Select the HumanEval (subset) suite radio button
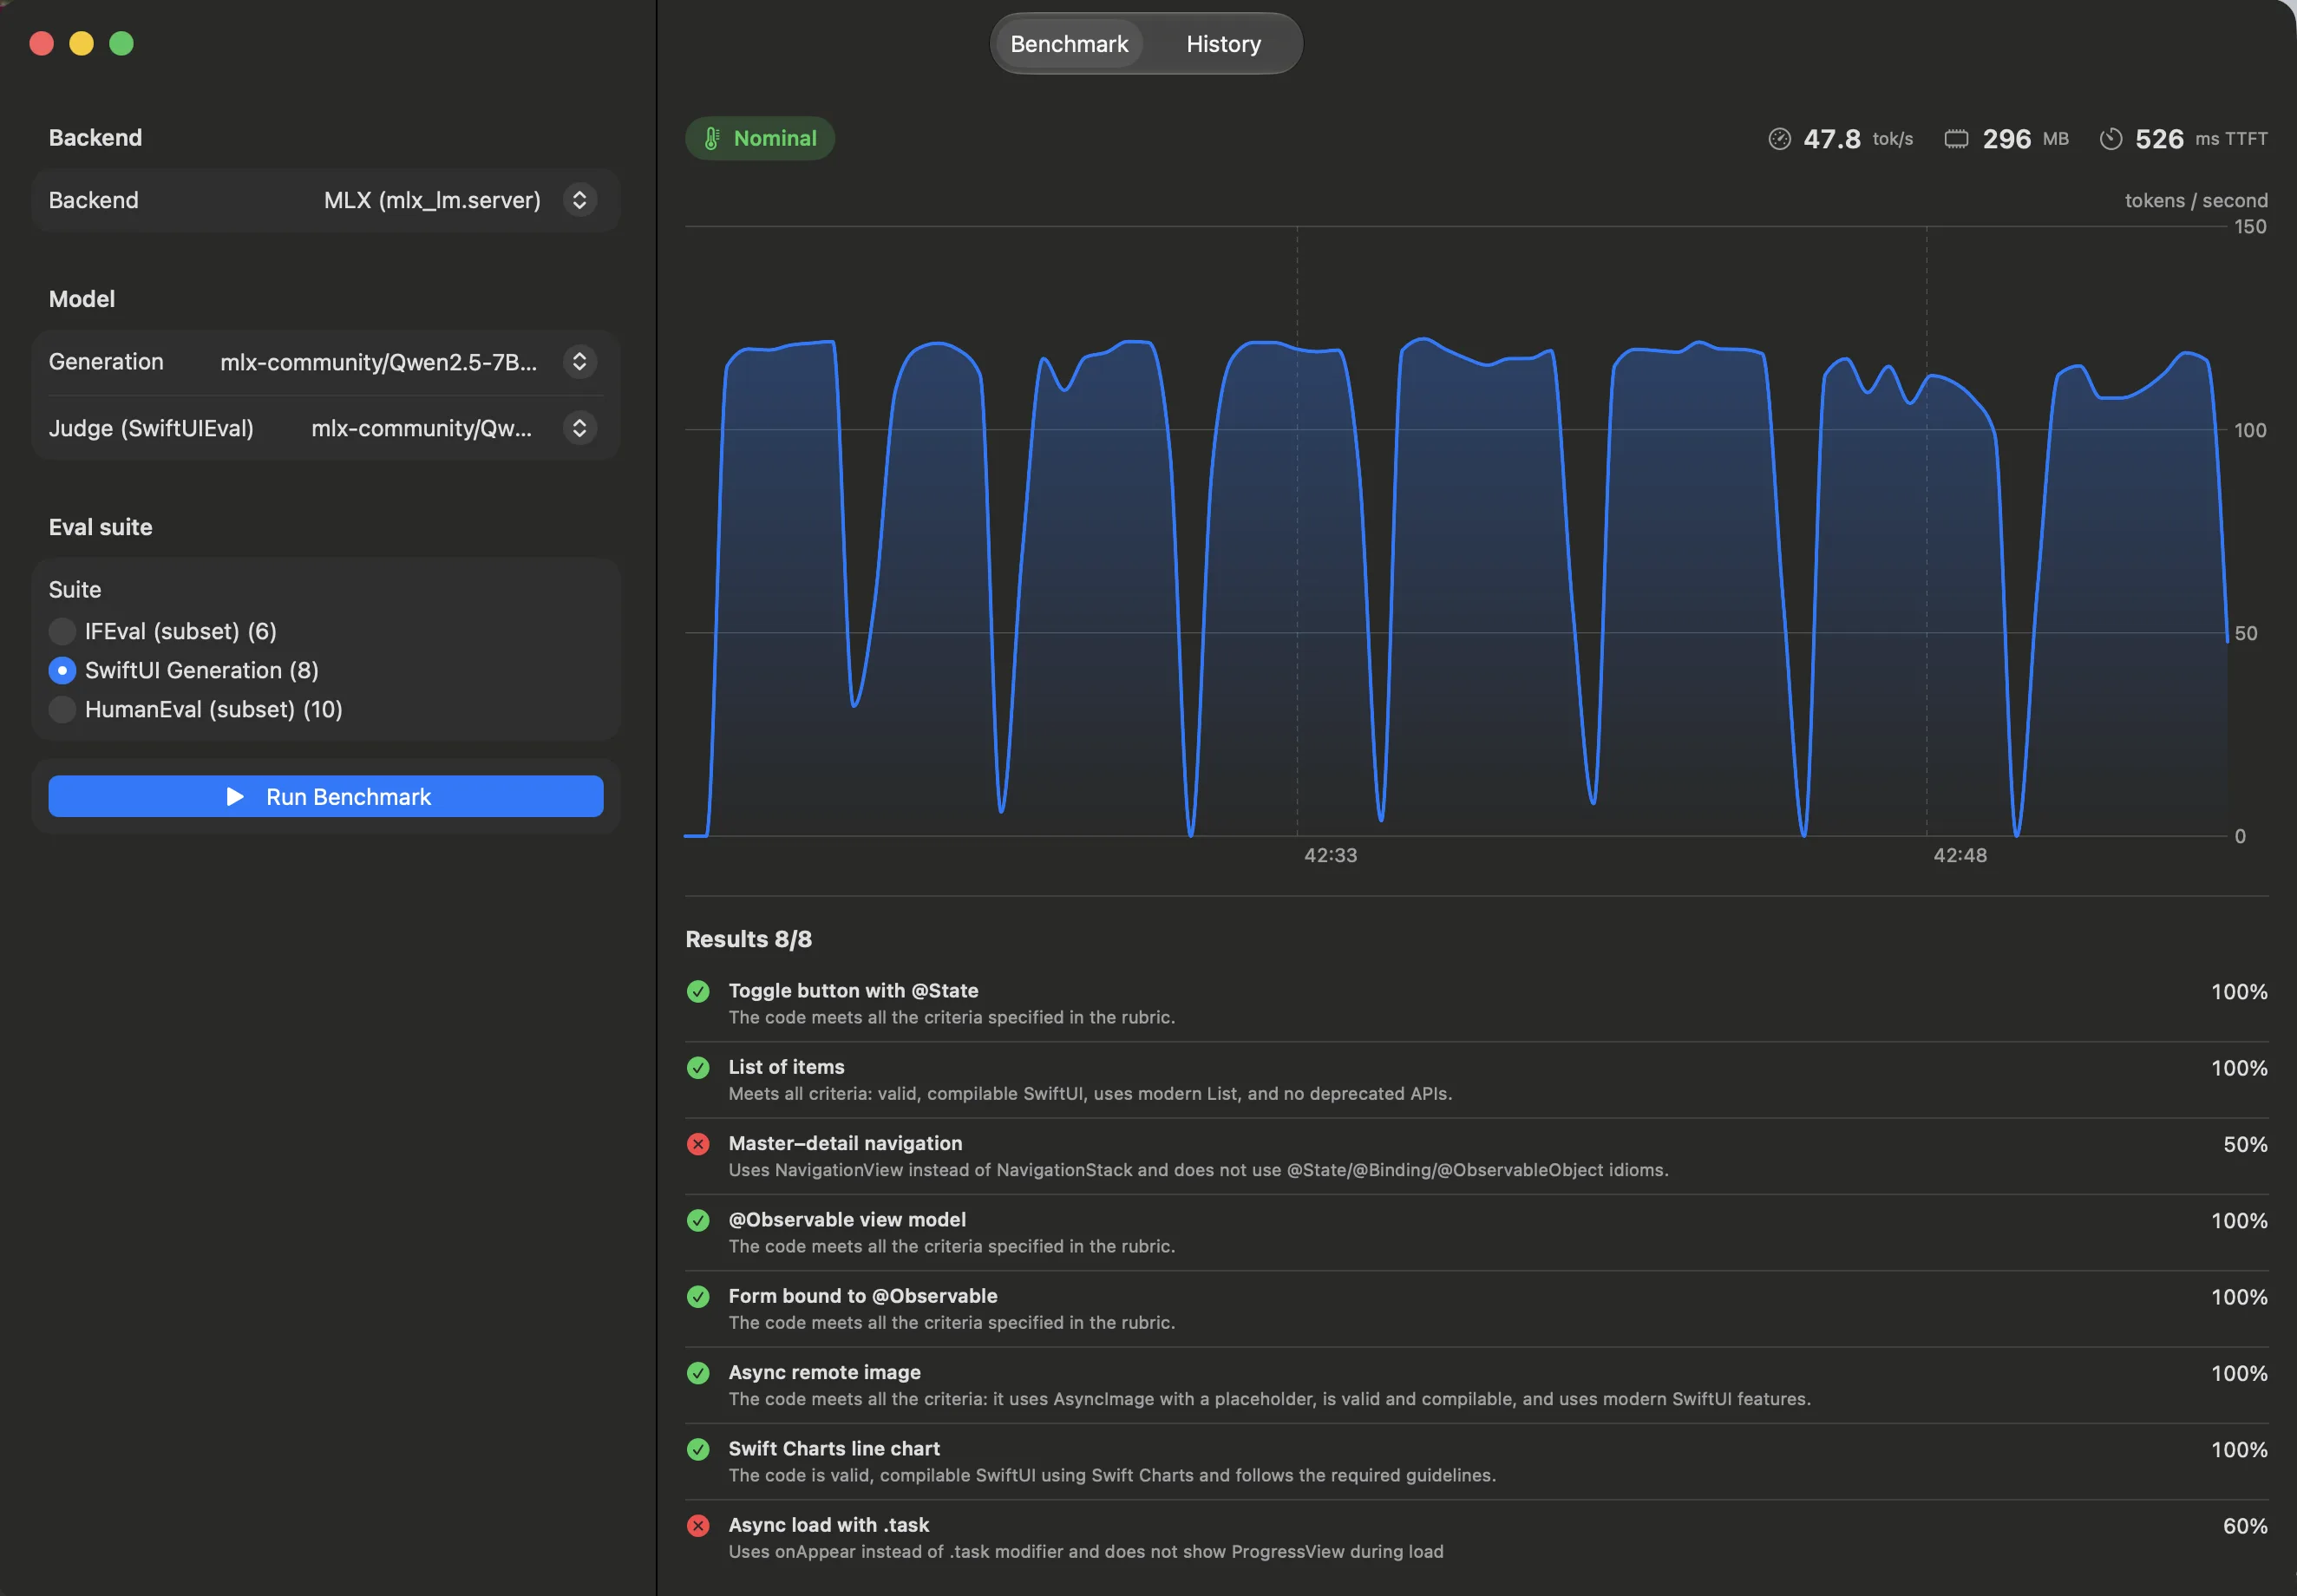The width and height of the screenshot is (2297, 1596). [62, 709]
